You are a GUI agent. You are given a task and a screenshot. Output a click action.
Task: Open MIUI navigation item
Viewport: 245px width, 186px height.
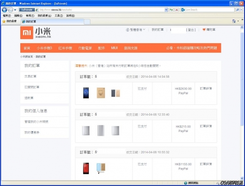114,48
